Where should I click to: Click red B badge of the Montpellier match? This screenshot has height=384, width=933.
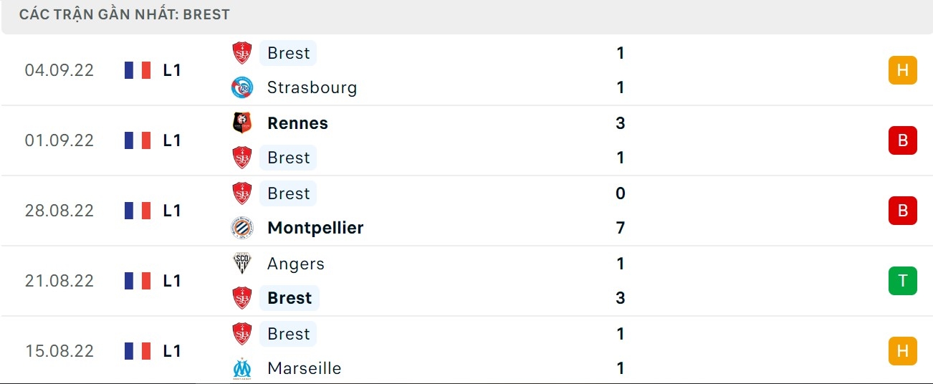click(902, 211)
